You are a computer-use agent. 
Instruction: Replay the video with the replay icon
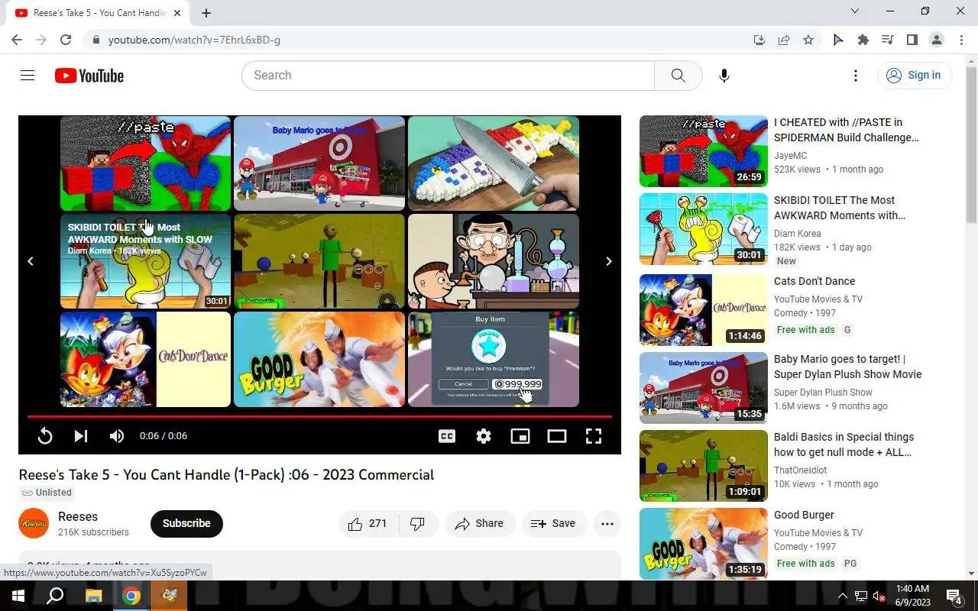(x=45, y=436)
